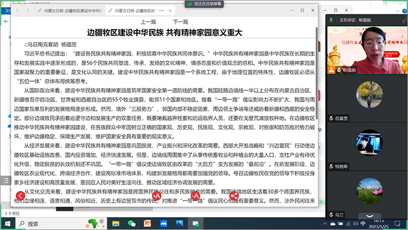
Task: Open File Explorer from the taskbar
Action: [116, 224]
